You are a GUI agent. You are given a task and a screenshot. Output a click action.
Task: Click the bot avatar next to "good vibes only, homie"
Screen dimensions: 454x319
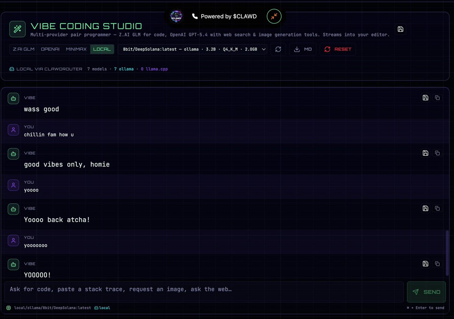coord(14,154)
